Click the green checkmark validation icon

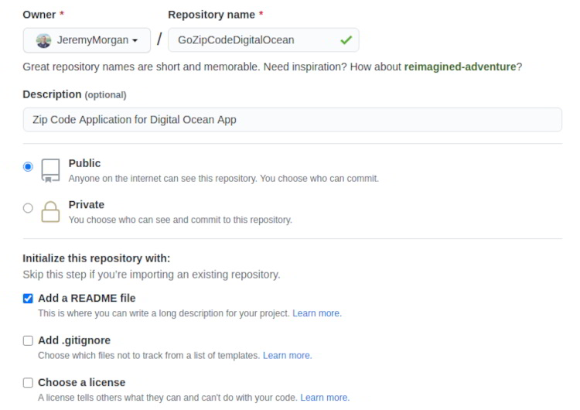346,40
